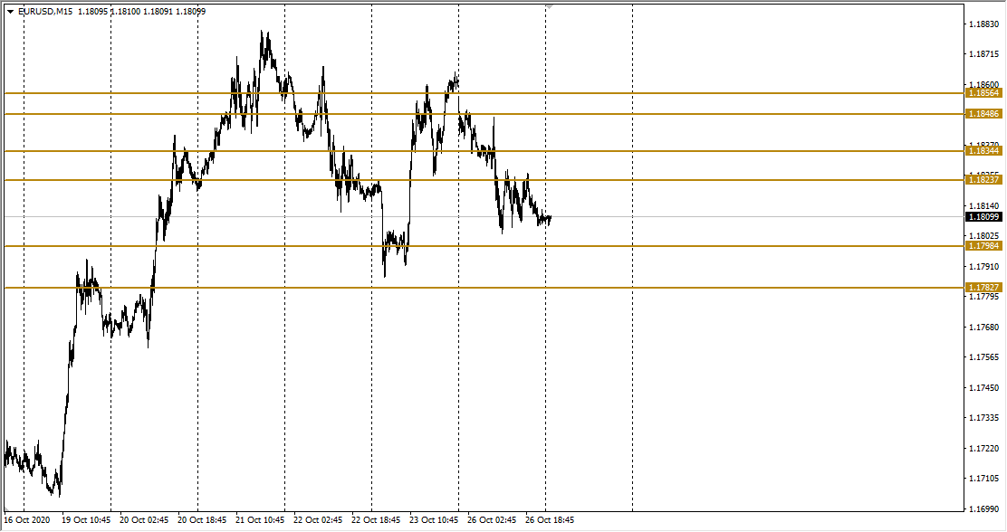Screen dimensions: 1007x532
Task: Click the triangle arrow beside EURUSD,M15
Action: (x=10, y=12)
